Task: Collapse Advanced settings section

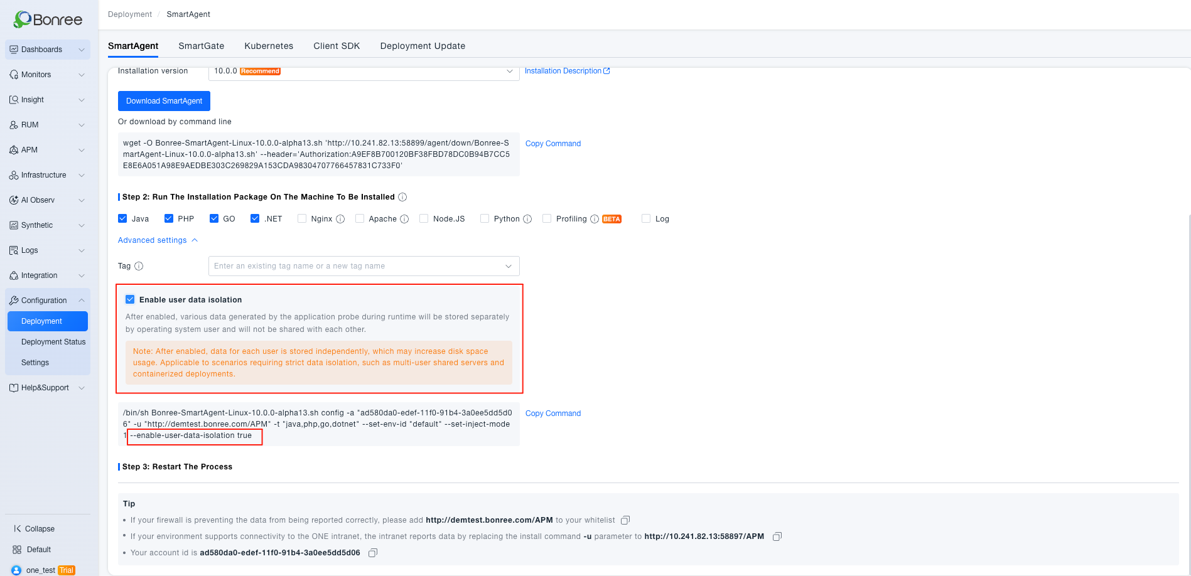Action: 158,240
